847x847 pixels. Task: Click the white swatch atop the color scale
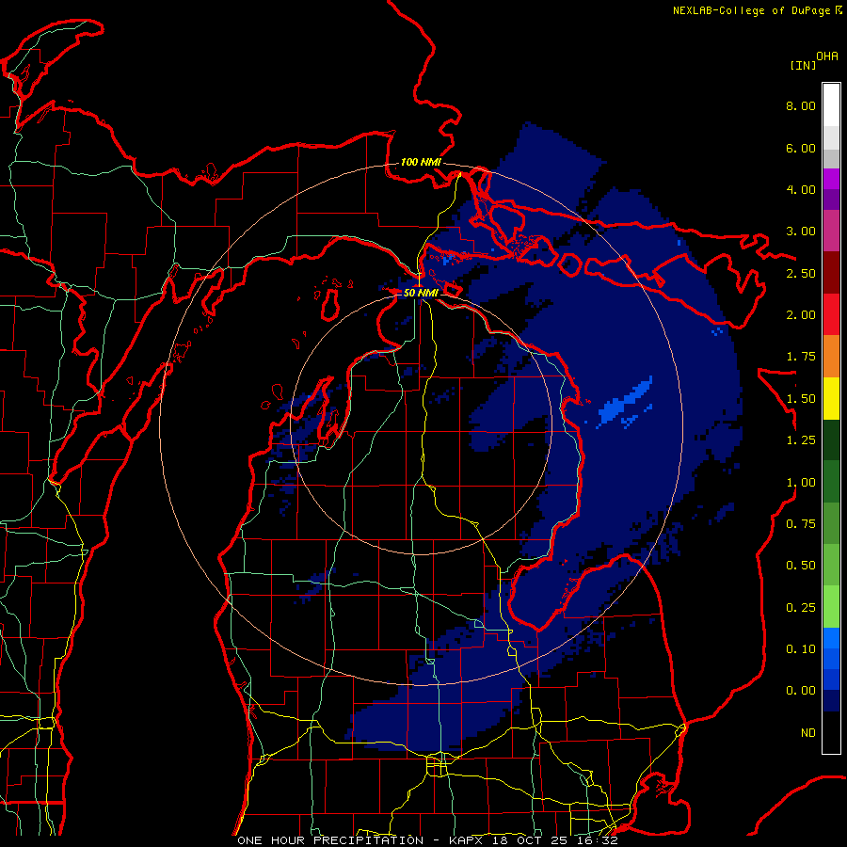pyautogui.click(x=831, y=105)
